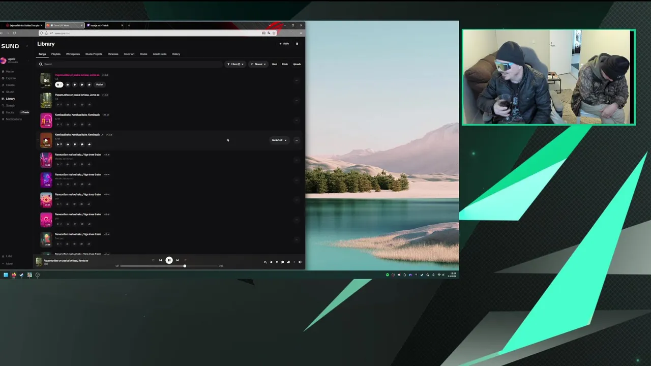This screenshot has width=651, height=366.
Task: Click the library search field
Action: [x=130, y=64]
